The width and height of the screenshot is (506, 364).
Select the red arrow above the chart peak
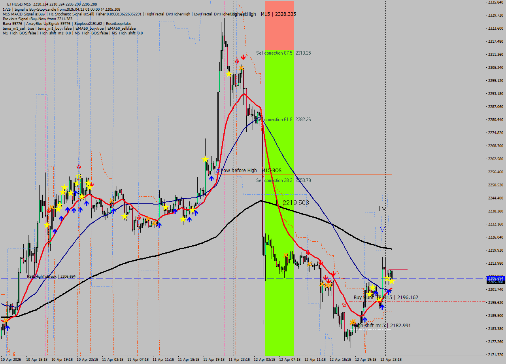click(x=236, y=61)
